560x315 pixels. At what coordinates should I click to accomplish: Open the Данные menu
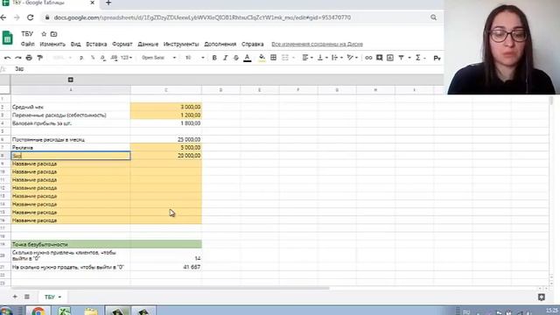[x=148, y=45]
